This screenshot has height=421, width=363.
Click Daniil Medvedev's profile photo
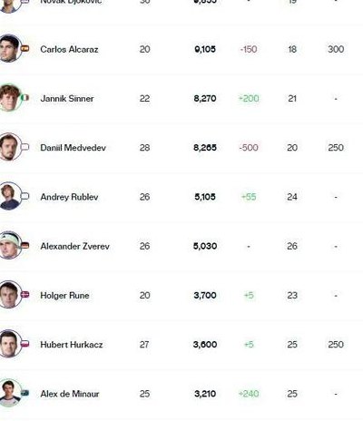[10, 147]
